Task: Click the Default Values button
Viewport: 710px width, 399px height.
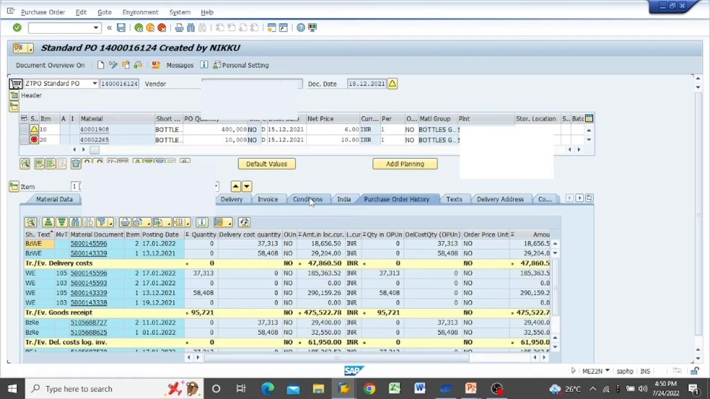Action: coord(267,164)
